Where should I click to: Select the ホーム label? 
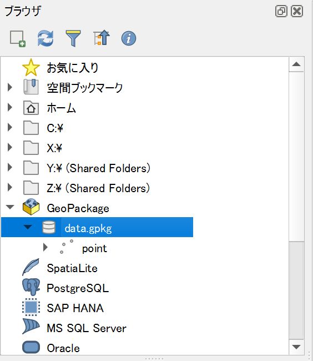click(62, 108)
